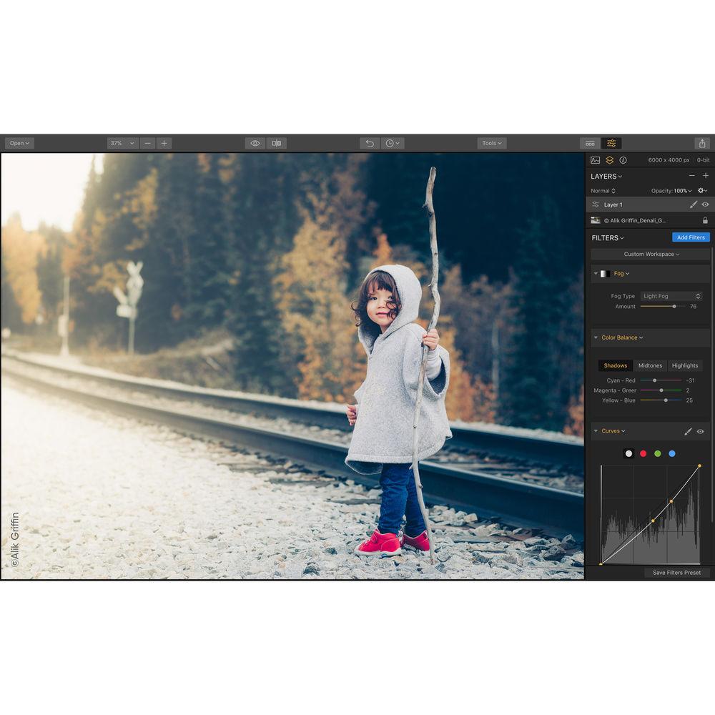This screenshot has width=715, height=715.
Task: Open the Filmstrip view icon
Action: (591, 143)
